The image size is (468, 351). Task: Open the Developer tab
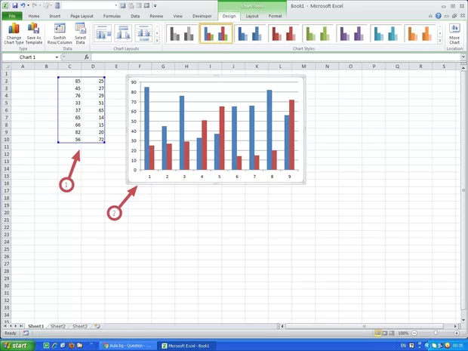coord(202,16)
